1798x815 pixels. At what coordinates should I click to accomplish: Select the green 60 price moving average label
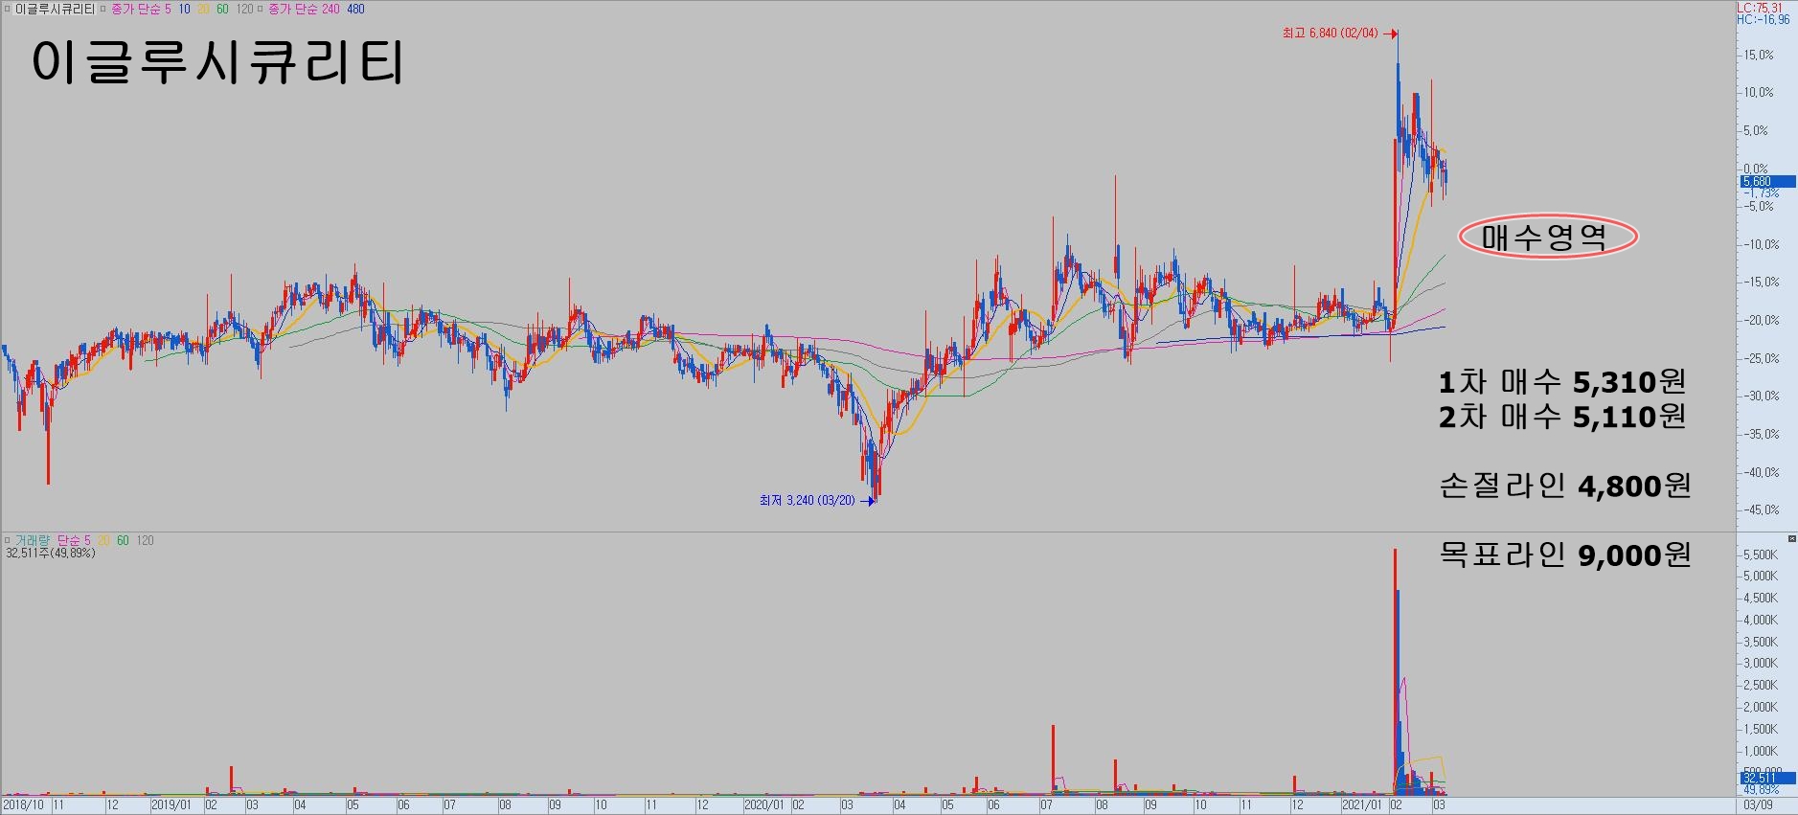click(x=222, y=9)
